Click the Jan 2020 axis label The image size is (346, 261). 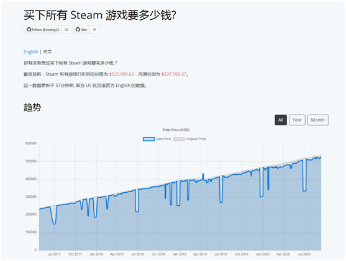[x=263, y=254]
